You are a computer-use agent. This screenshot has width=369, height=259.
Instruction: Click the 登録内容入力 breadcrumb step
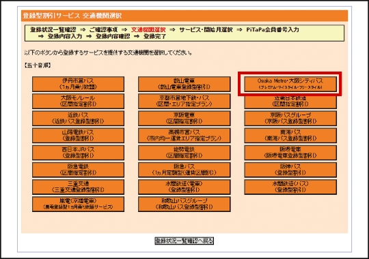[65, 36]
